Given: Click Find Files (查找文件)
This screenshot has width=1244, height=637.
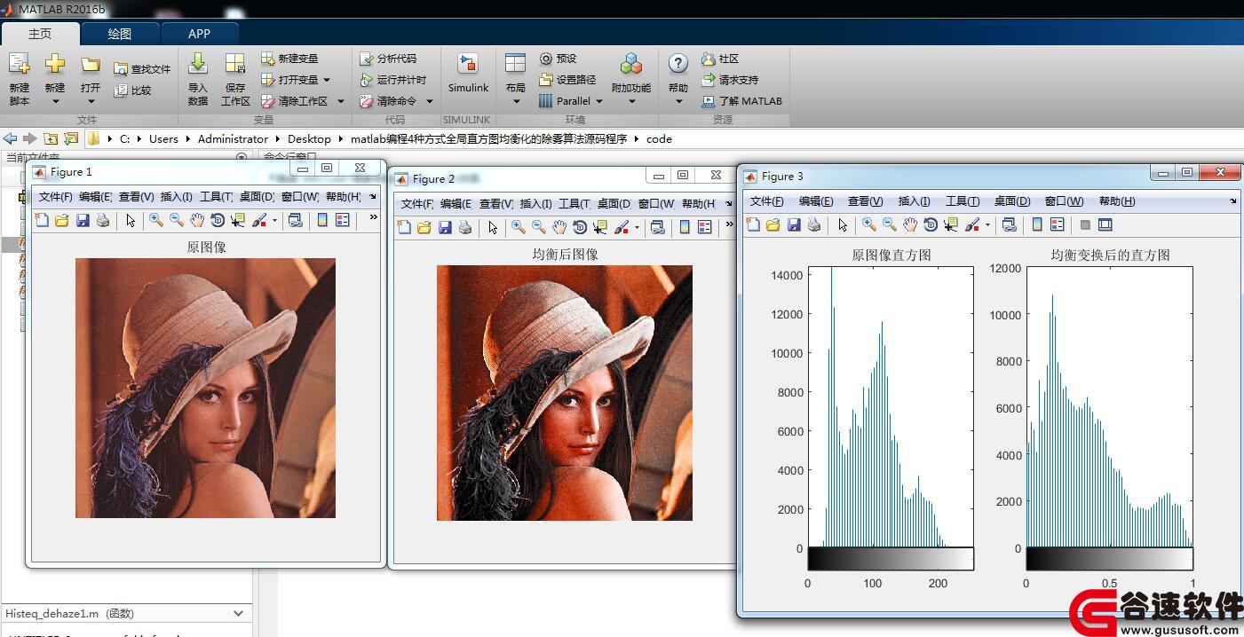Looking at the screenshot, I should point(142,68).
